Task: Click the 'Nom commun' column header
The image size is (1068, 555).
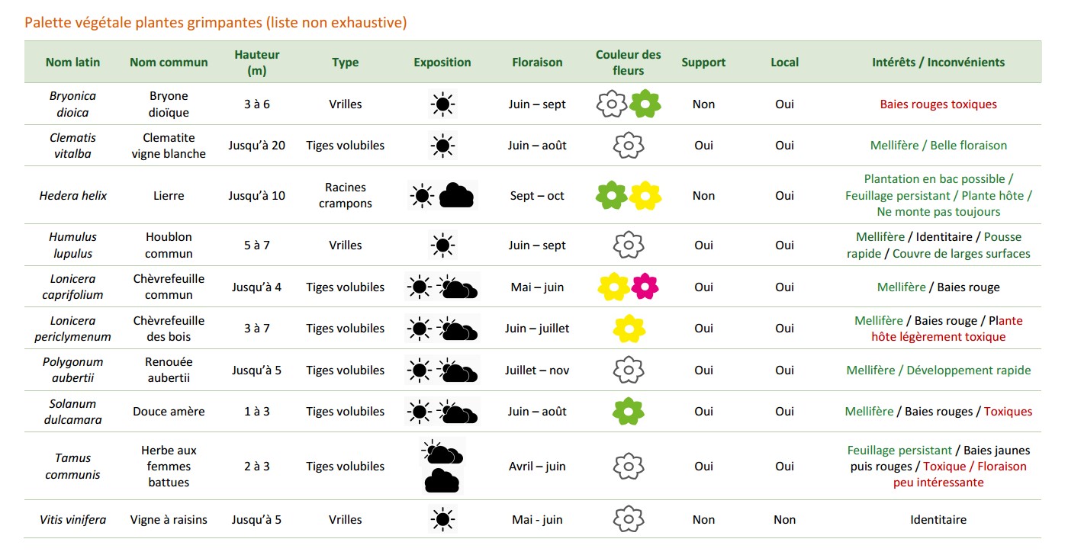Action: click(169, 63)
